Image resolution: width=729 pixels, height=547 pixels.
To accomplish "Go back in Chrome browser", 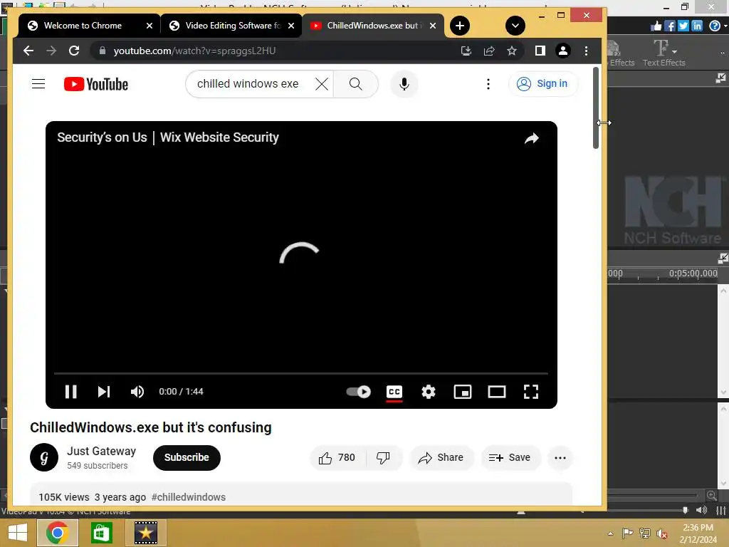I will [x=28, y=51].
